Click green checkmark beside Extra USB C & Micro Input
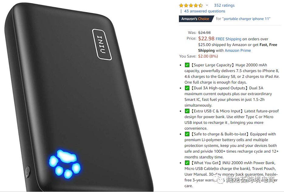 point(187,111)
